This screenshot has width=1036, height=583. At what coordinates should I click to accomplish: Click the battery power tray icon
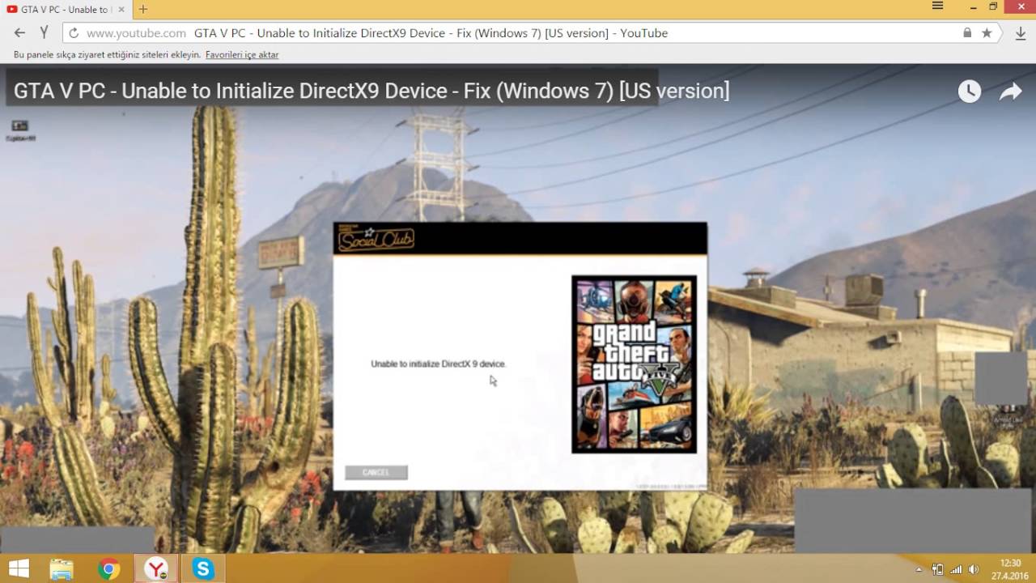[938, 569]
